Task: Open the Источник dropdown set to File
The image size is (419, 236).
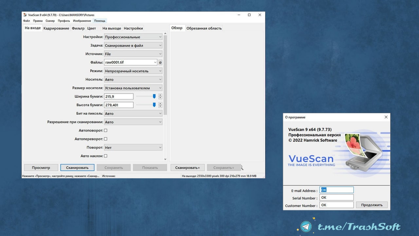Action: [133, 54]
